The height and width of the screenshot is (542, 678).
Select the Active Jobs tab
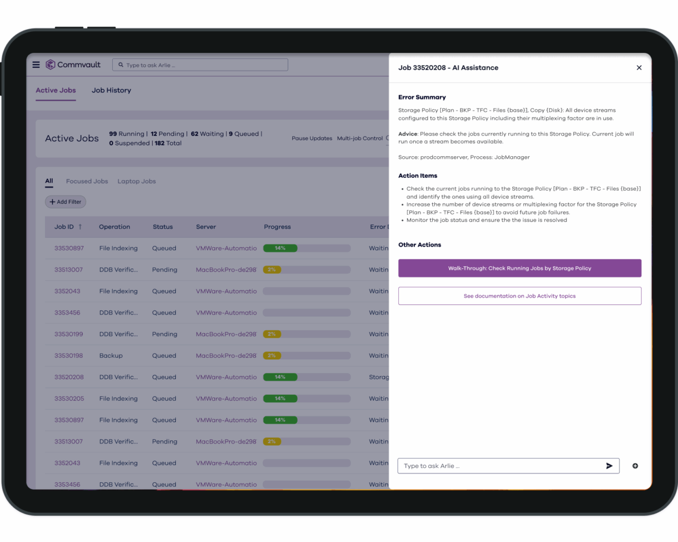click(x=56, y=91)
